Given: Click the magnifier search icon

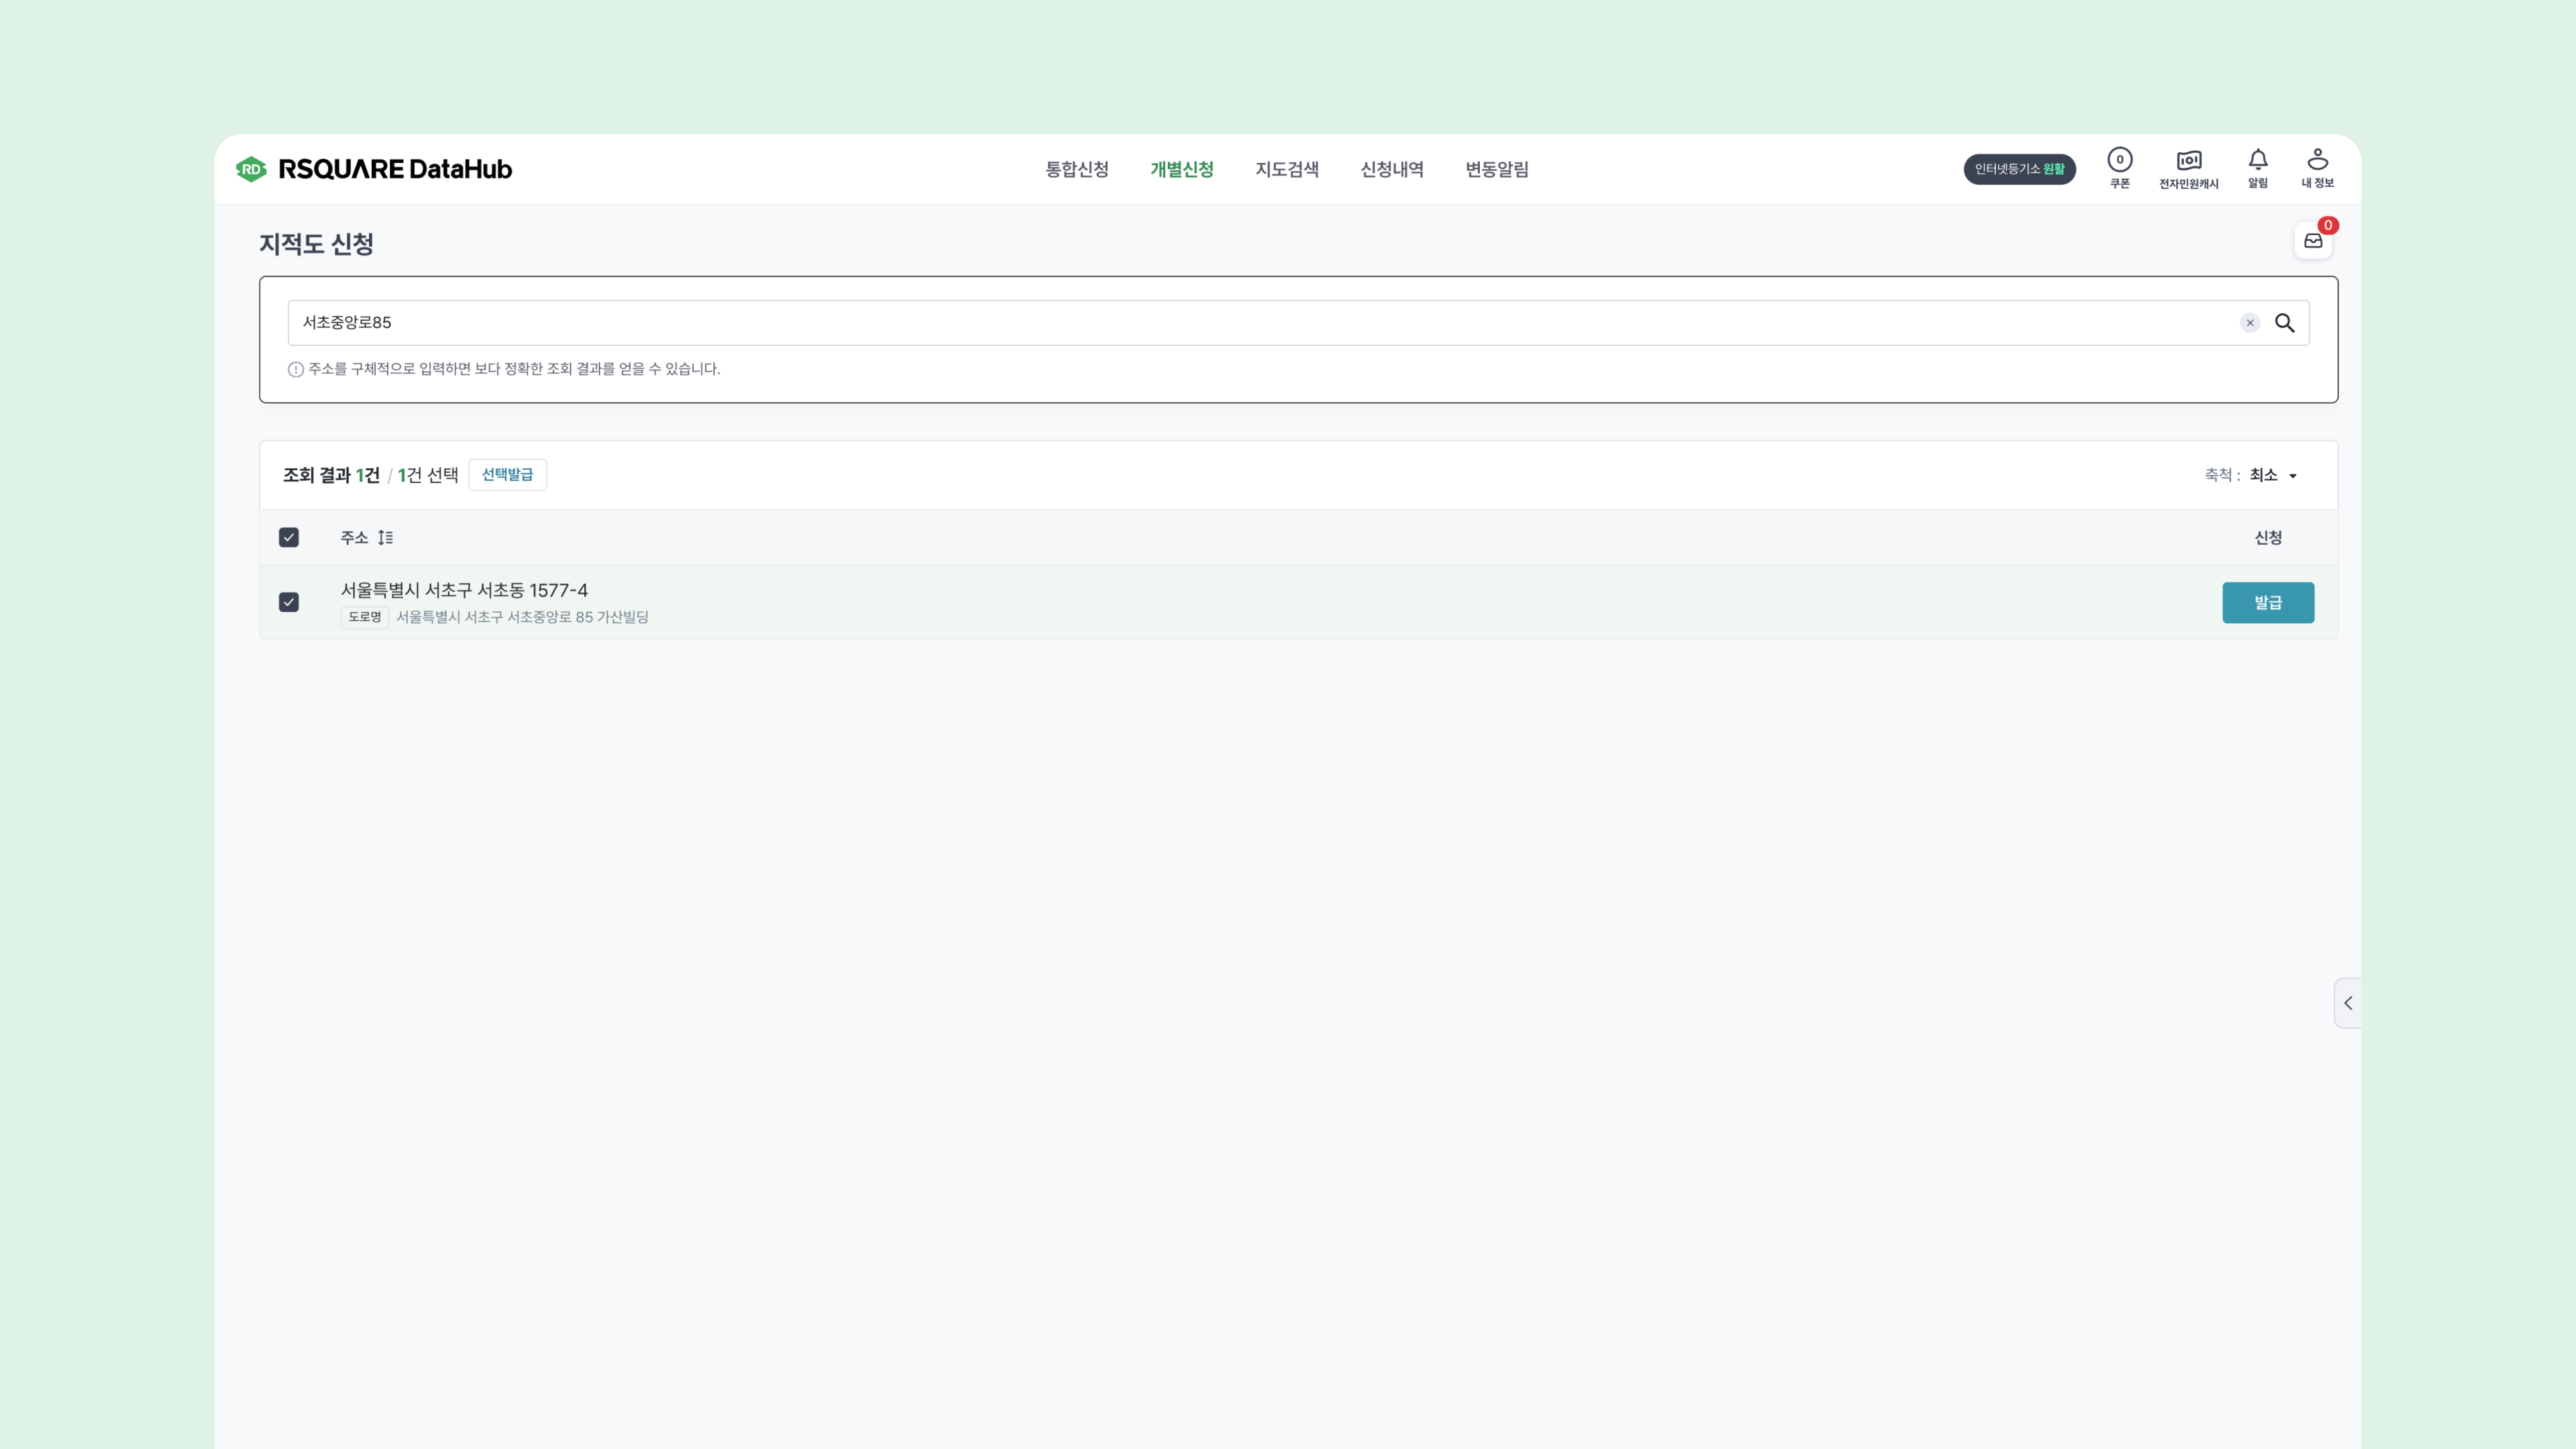Looking at the screenshot, I should (x=2284, y=323).
